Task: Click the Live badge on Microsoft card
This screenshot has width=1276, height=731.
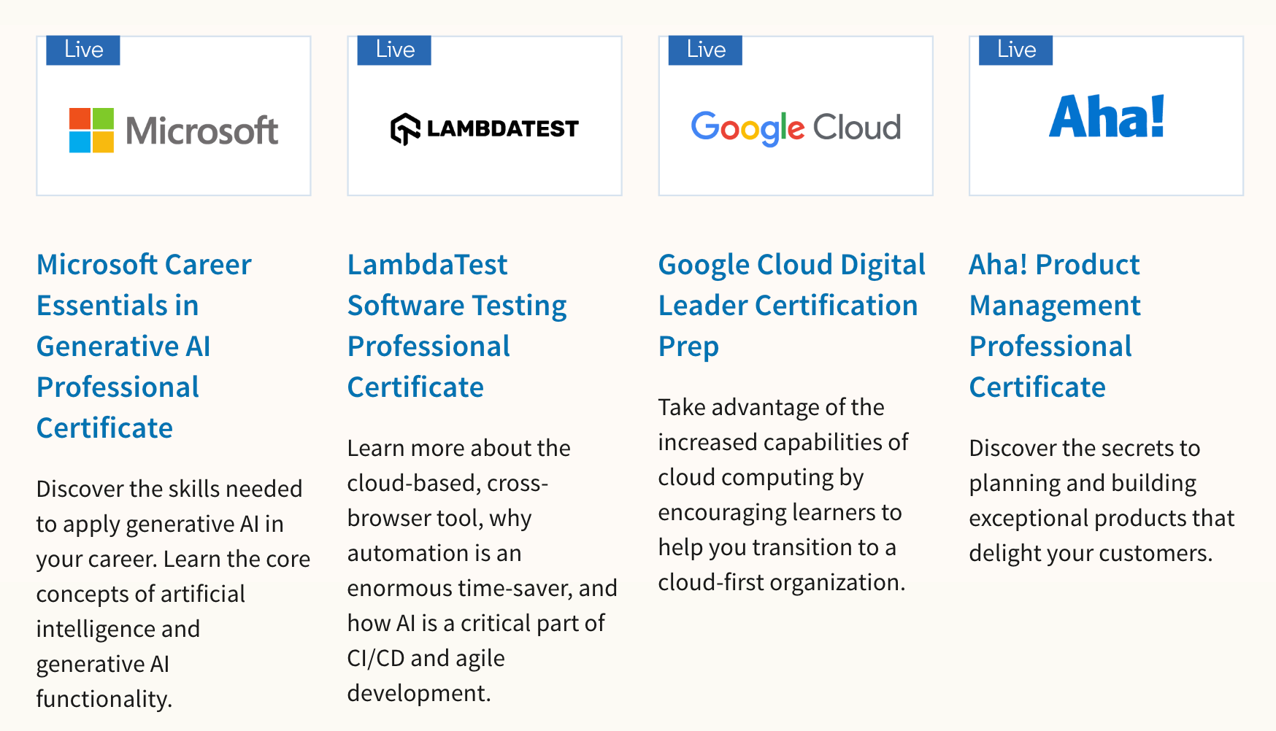Action: [x=83, y=50]
